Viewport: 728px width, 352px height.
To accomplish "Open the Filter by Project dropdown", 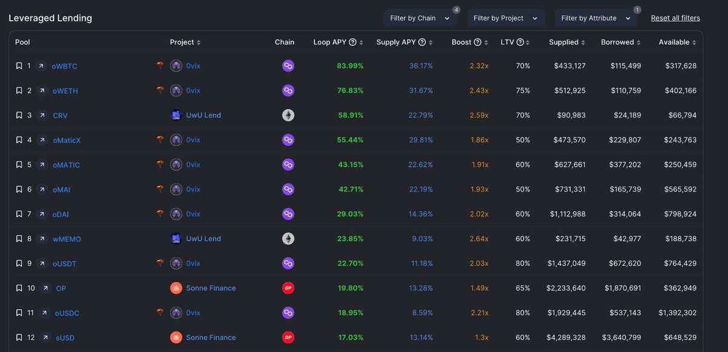I will (x=505, y=18).
